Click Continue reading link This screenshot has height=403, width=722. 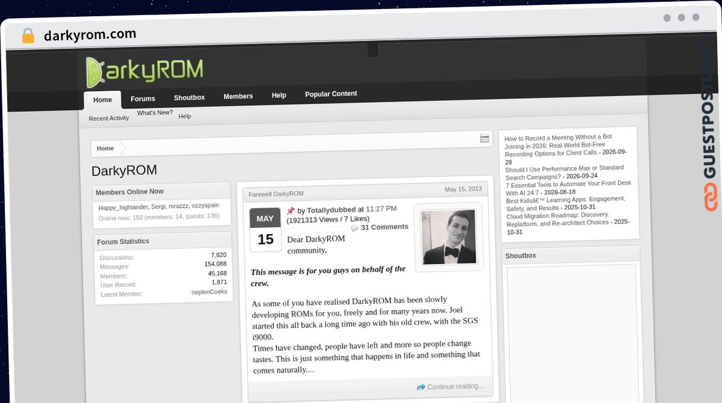tap(455, 386)
